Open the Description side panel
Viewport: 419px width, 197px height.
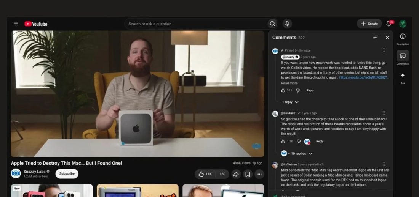tap(403, 39)
